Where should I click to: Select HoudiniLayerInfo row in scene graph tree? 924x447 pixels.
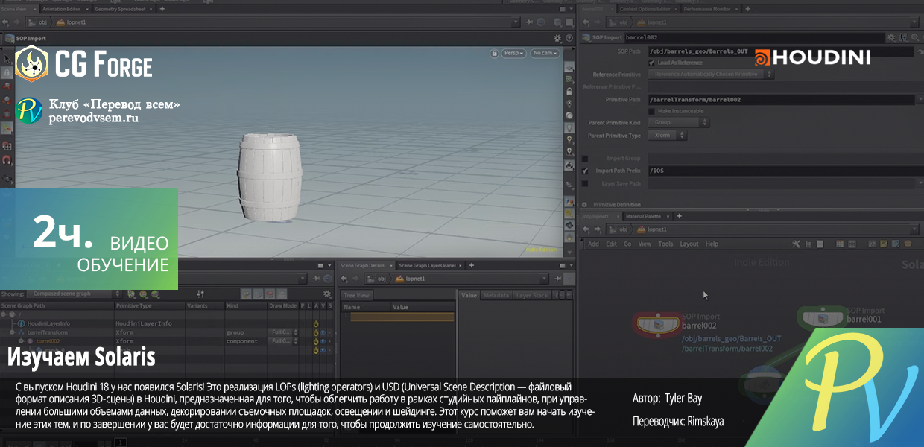point(48,323)
